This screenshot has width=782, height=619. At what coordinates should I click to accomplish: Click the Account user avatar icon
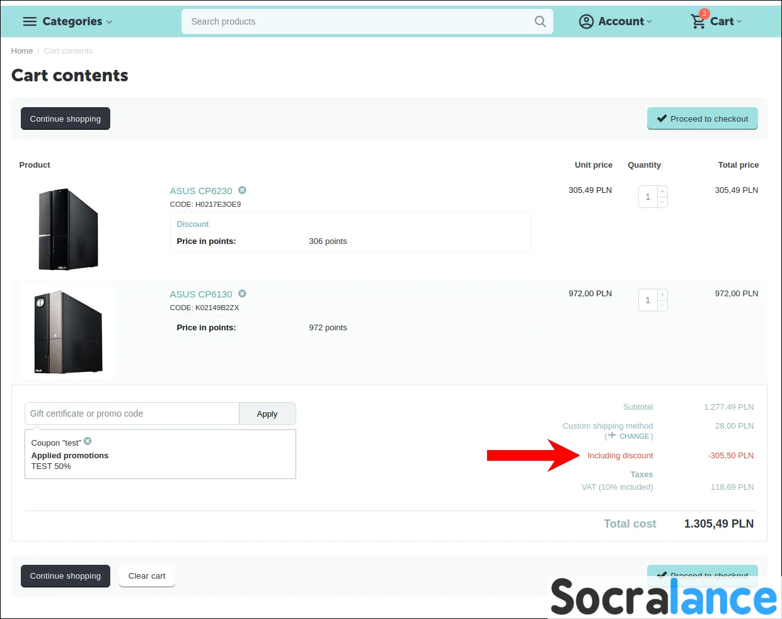click(586, 21)
